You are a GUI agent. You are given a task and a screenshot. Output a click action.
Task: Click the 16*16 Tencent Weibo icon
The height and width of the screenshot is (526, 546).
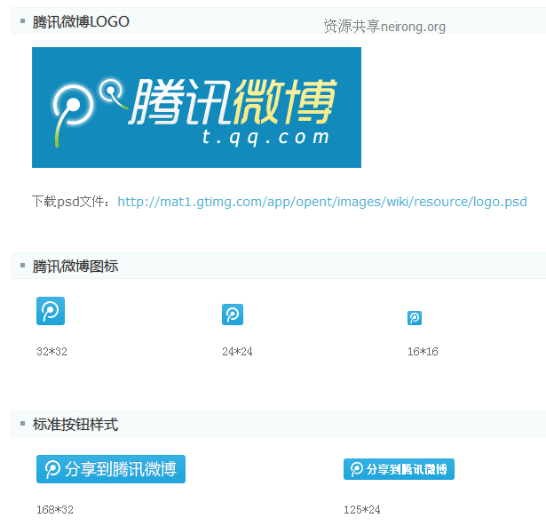tap(415, 318)
